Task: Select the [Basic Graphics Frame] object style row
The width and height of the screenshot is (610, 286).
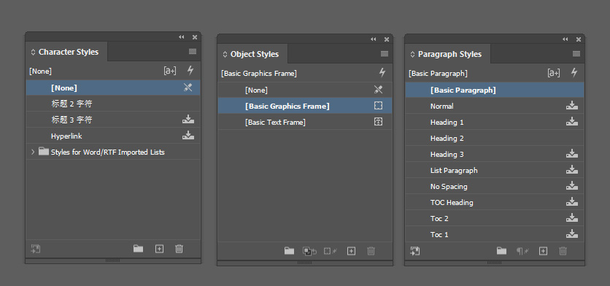Action: pos(305,106)
